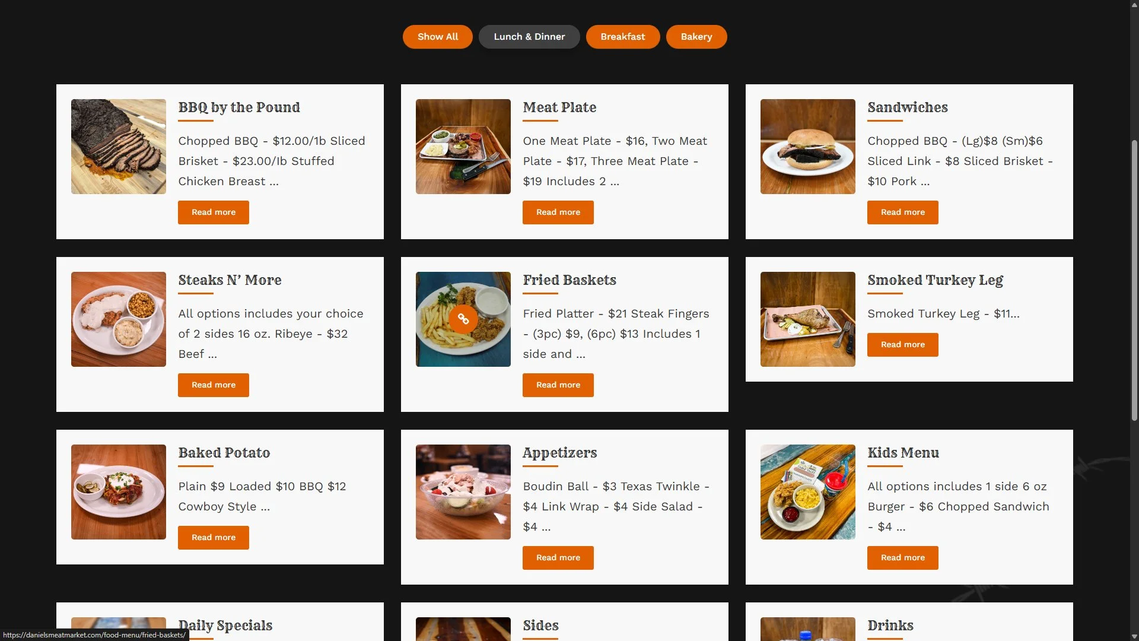This screenshot has width=1139, height=641.
Task: Read more about BBQ by the Pound
Action: coord(214,212)
